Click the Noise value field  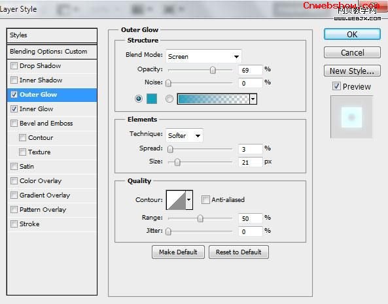(250, 83)
